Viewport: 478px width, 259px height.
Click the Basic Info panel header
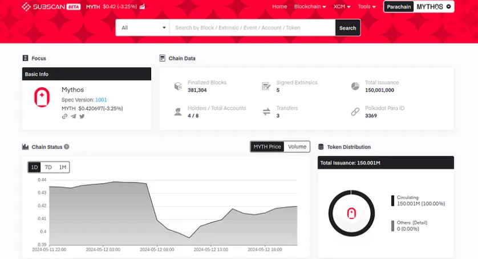click(x=87, y=74)
